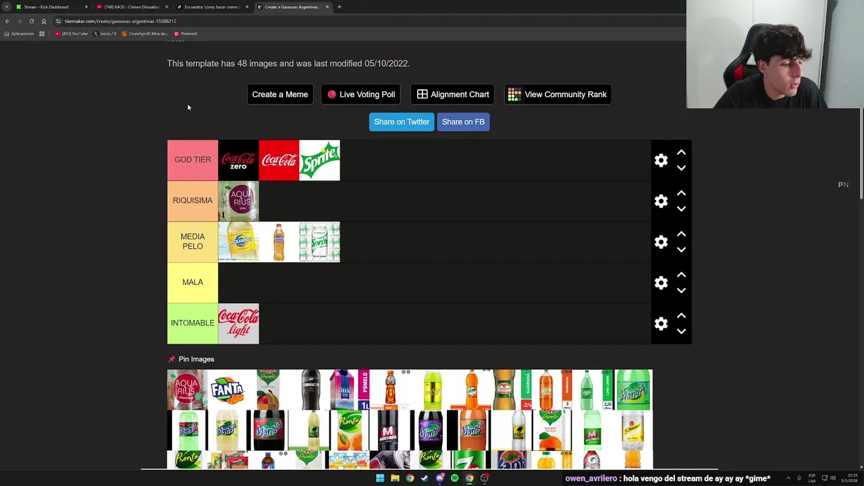Open Spotify from taskbar
Image resolution: width=864 pixels, height=486 pixels.
(454, 478)
